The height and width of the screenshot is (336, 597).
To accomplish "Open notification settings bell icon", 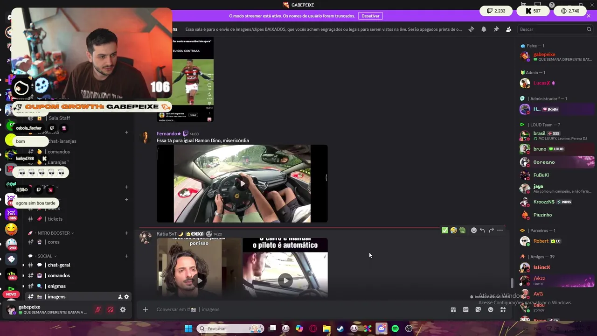I will click(484, 29).
